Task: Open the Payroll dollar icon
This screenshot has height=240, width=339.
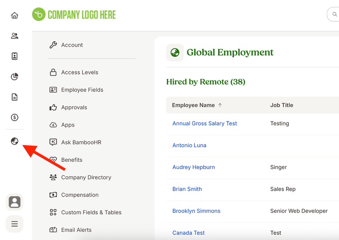Action: point(14,118)
